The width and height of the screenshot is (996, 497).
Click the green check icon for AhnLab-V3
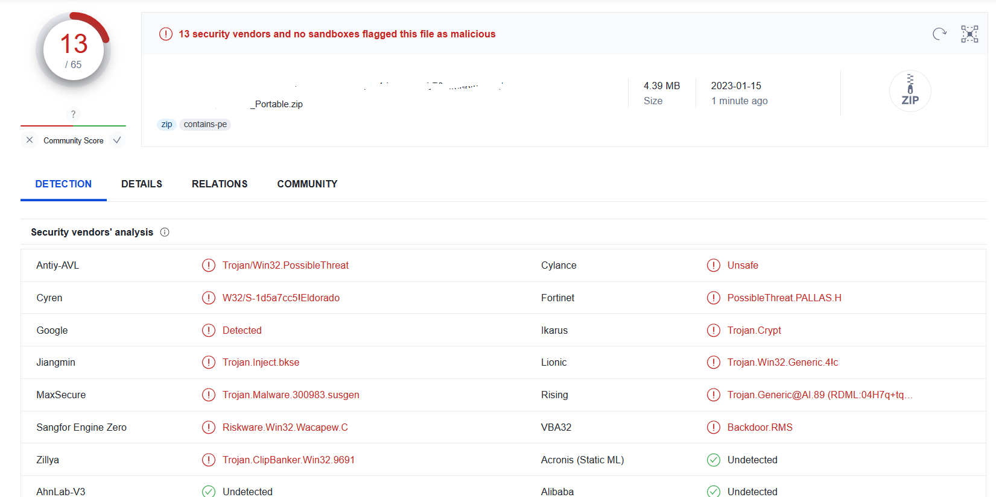[209, 492]
